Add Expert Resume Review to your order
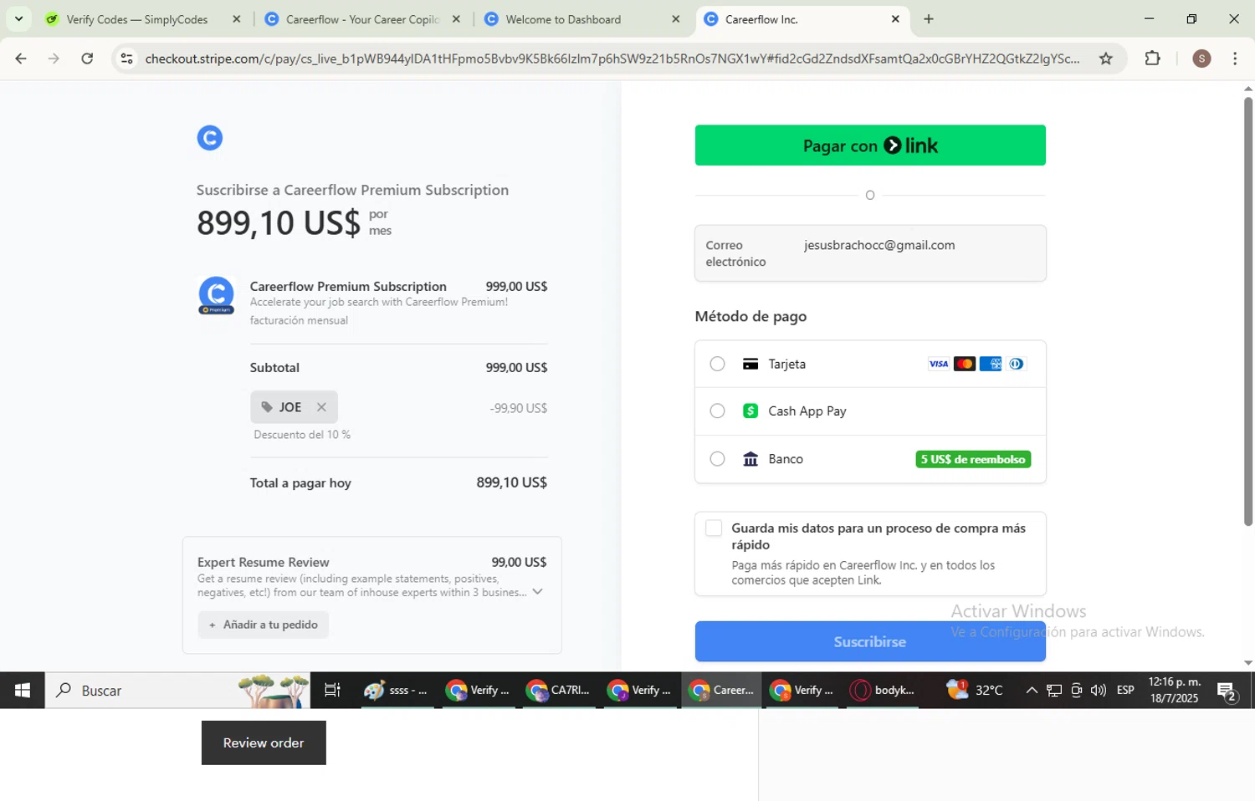Viewport: 1255px width, 801px height. [264, 625]
